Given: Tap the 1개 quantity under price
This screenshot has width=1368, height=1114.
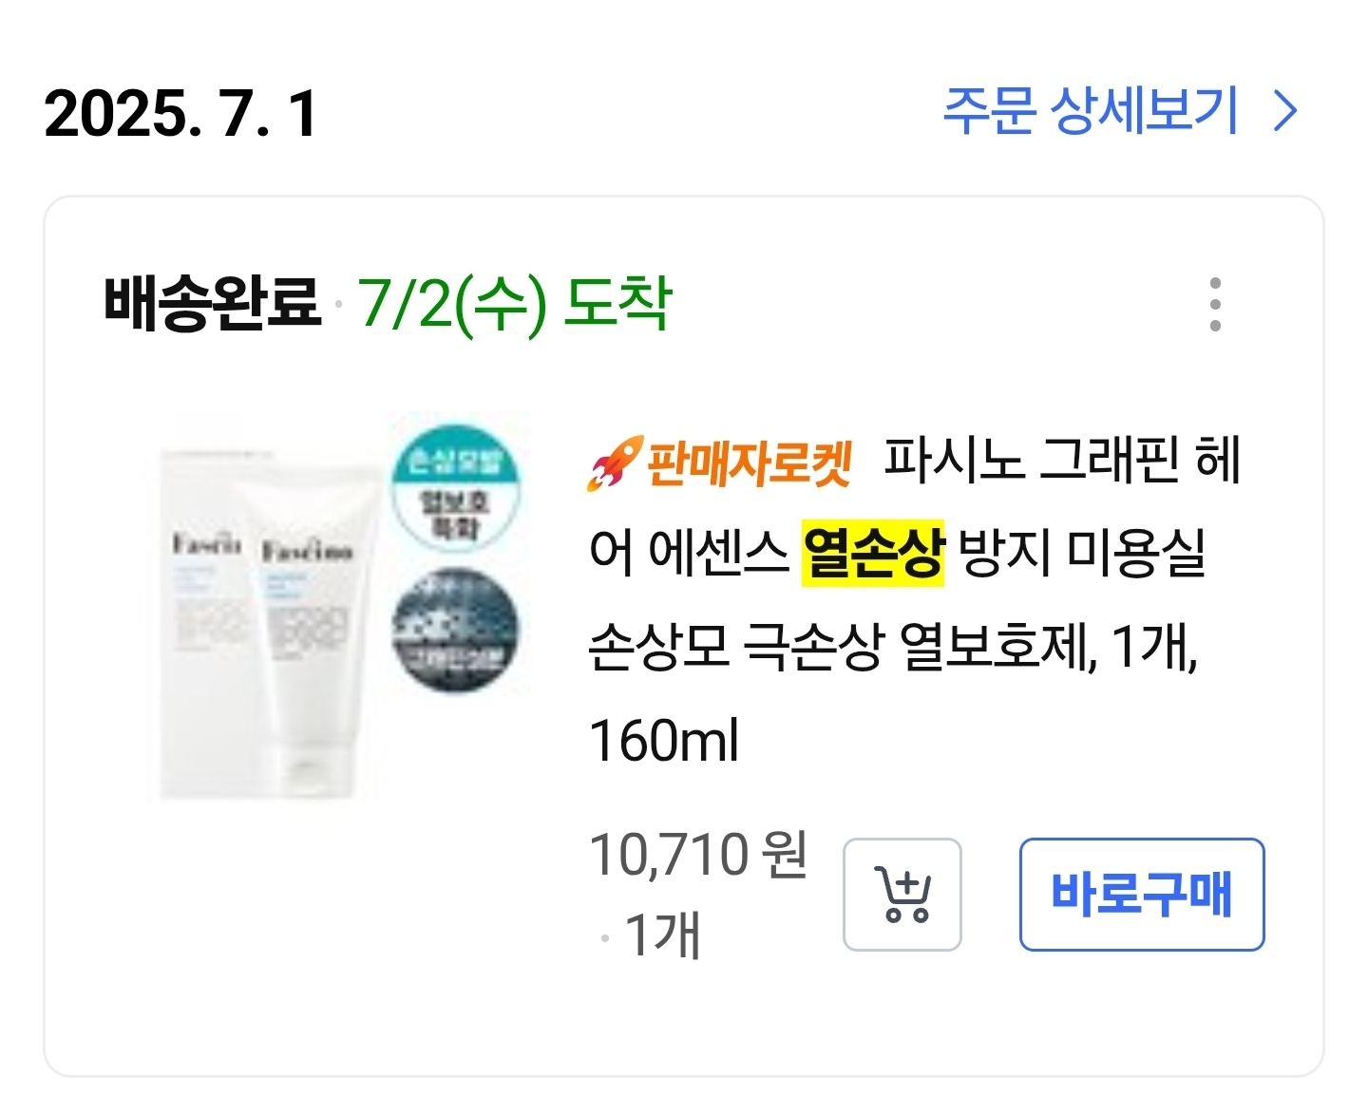Looking at the screenshot, I should 662,935.
